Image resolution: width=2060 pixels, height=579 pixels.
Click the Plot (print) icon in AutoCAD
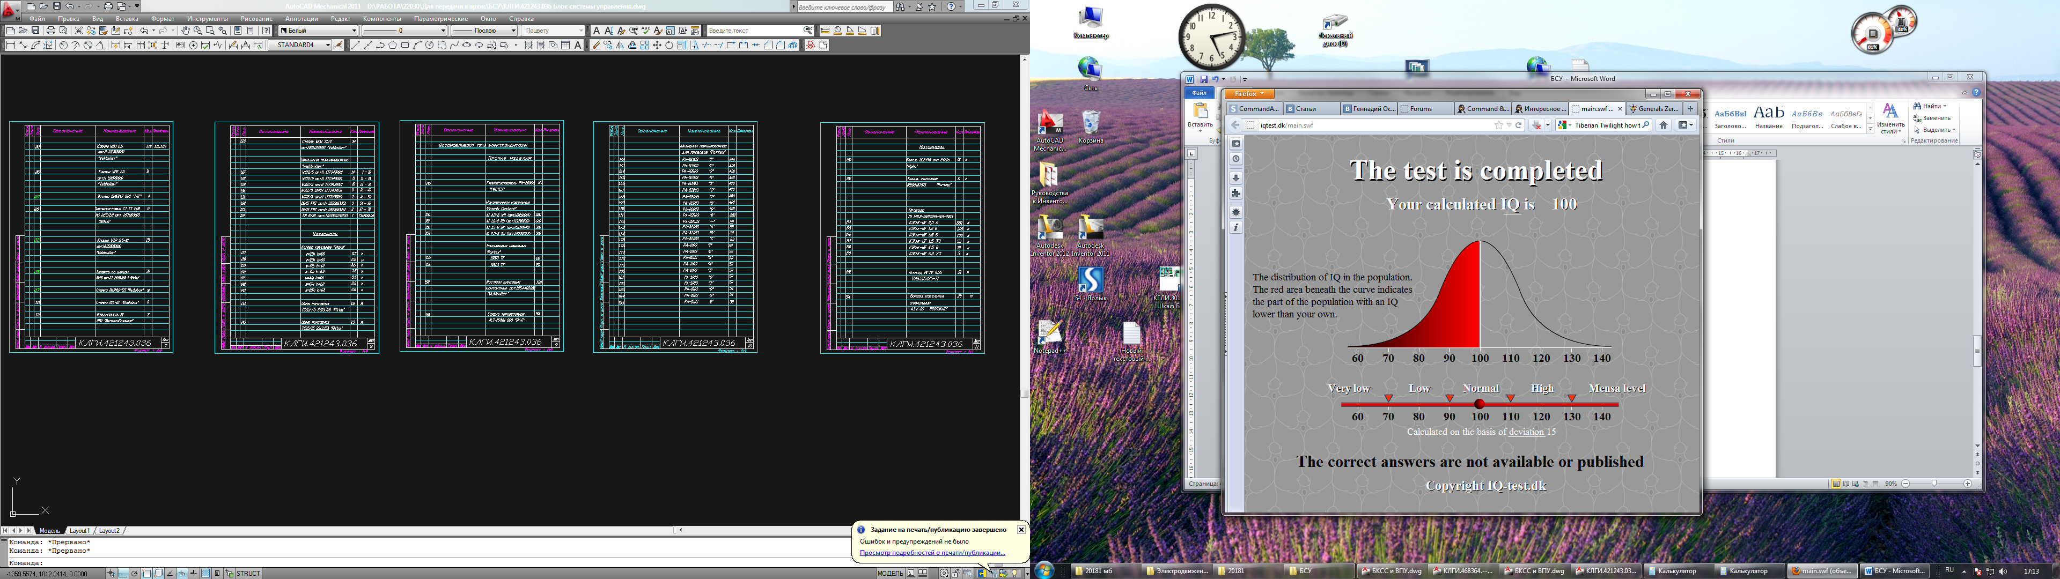click(x=51, y=31)
